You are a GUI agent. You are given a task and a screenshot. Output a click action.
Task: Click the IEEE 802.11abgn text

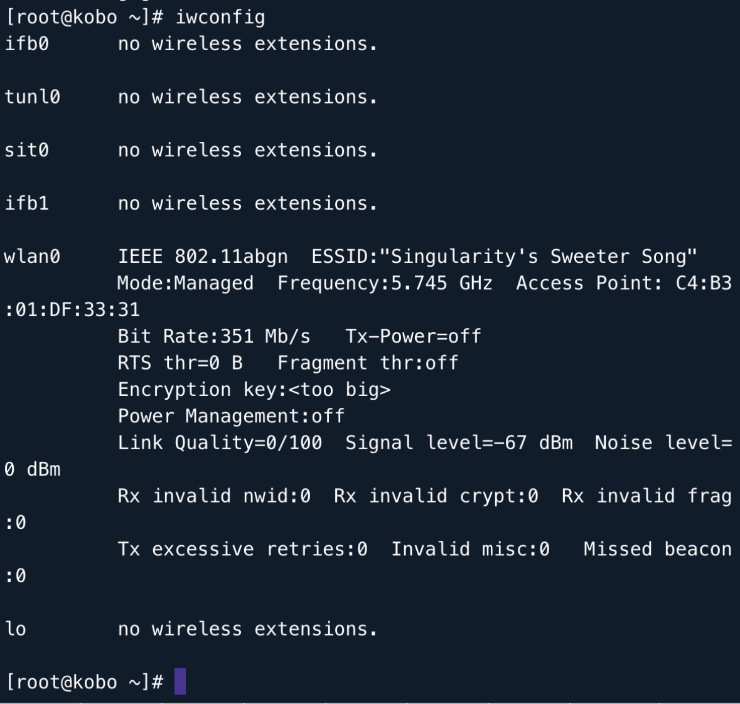(203, 257)
